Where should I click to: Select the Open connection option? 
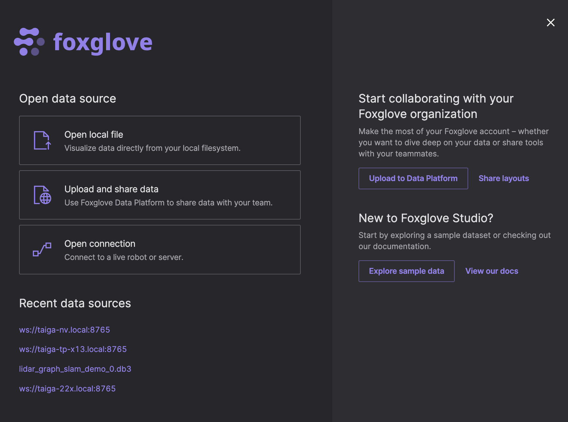coord(160,249)
